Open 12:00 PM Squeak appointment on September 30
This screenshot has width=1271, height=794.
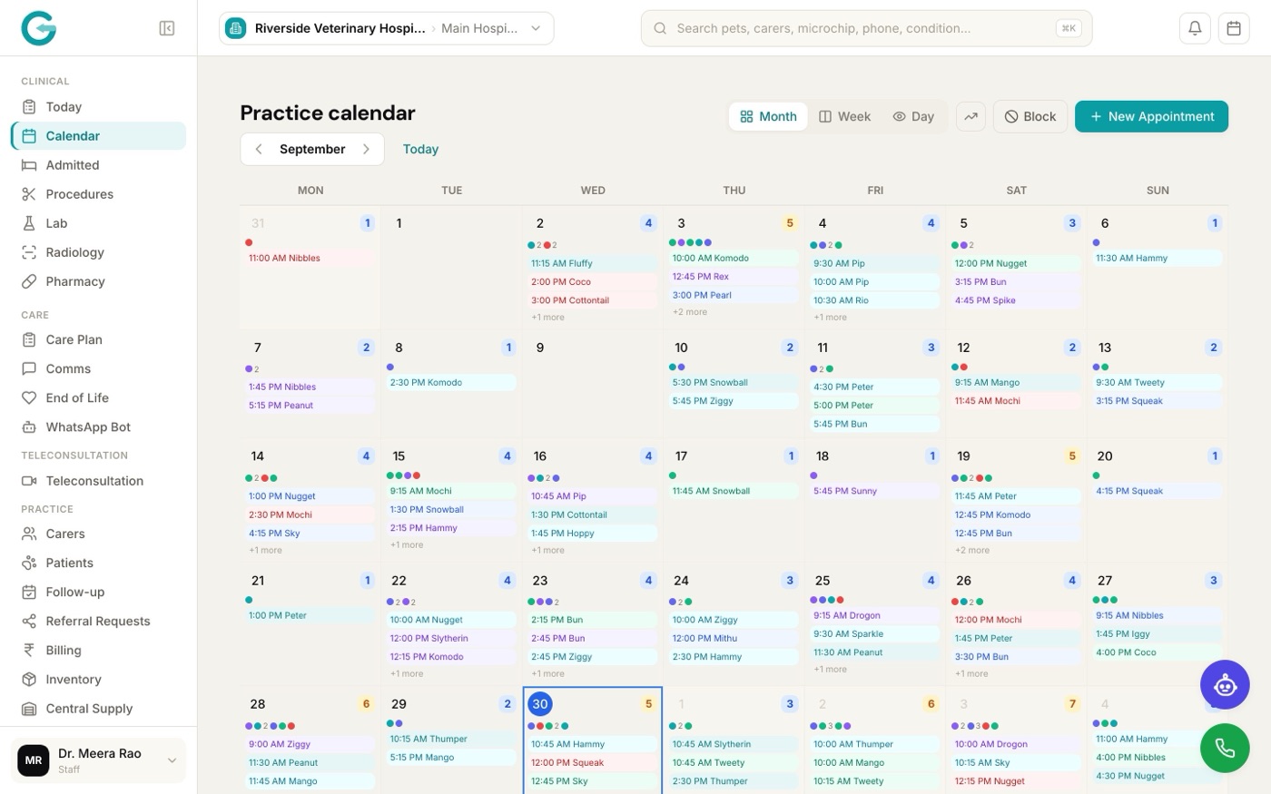[593, 763]
